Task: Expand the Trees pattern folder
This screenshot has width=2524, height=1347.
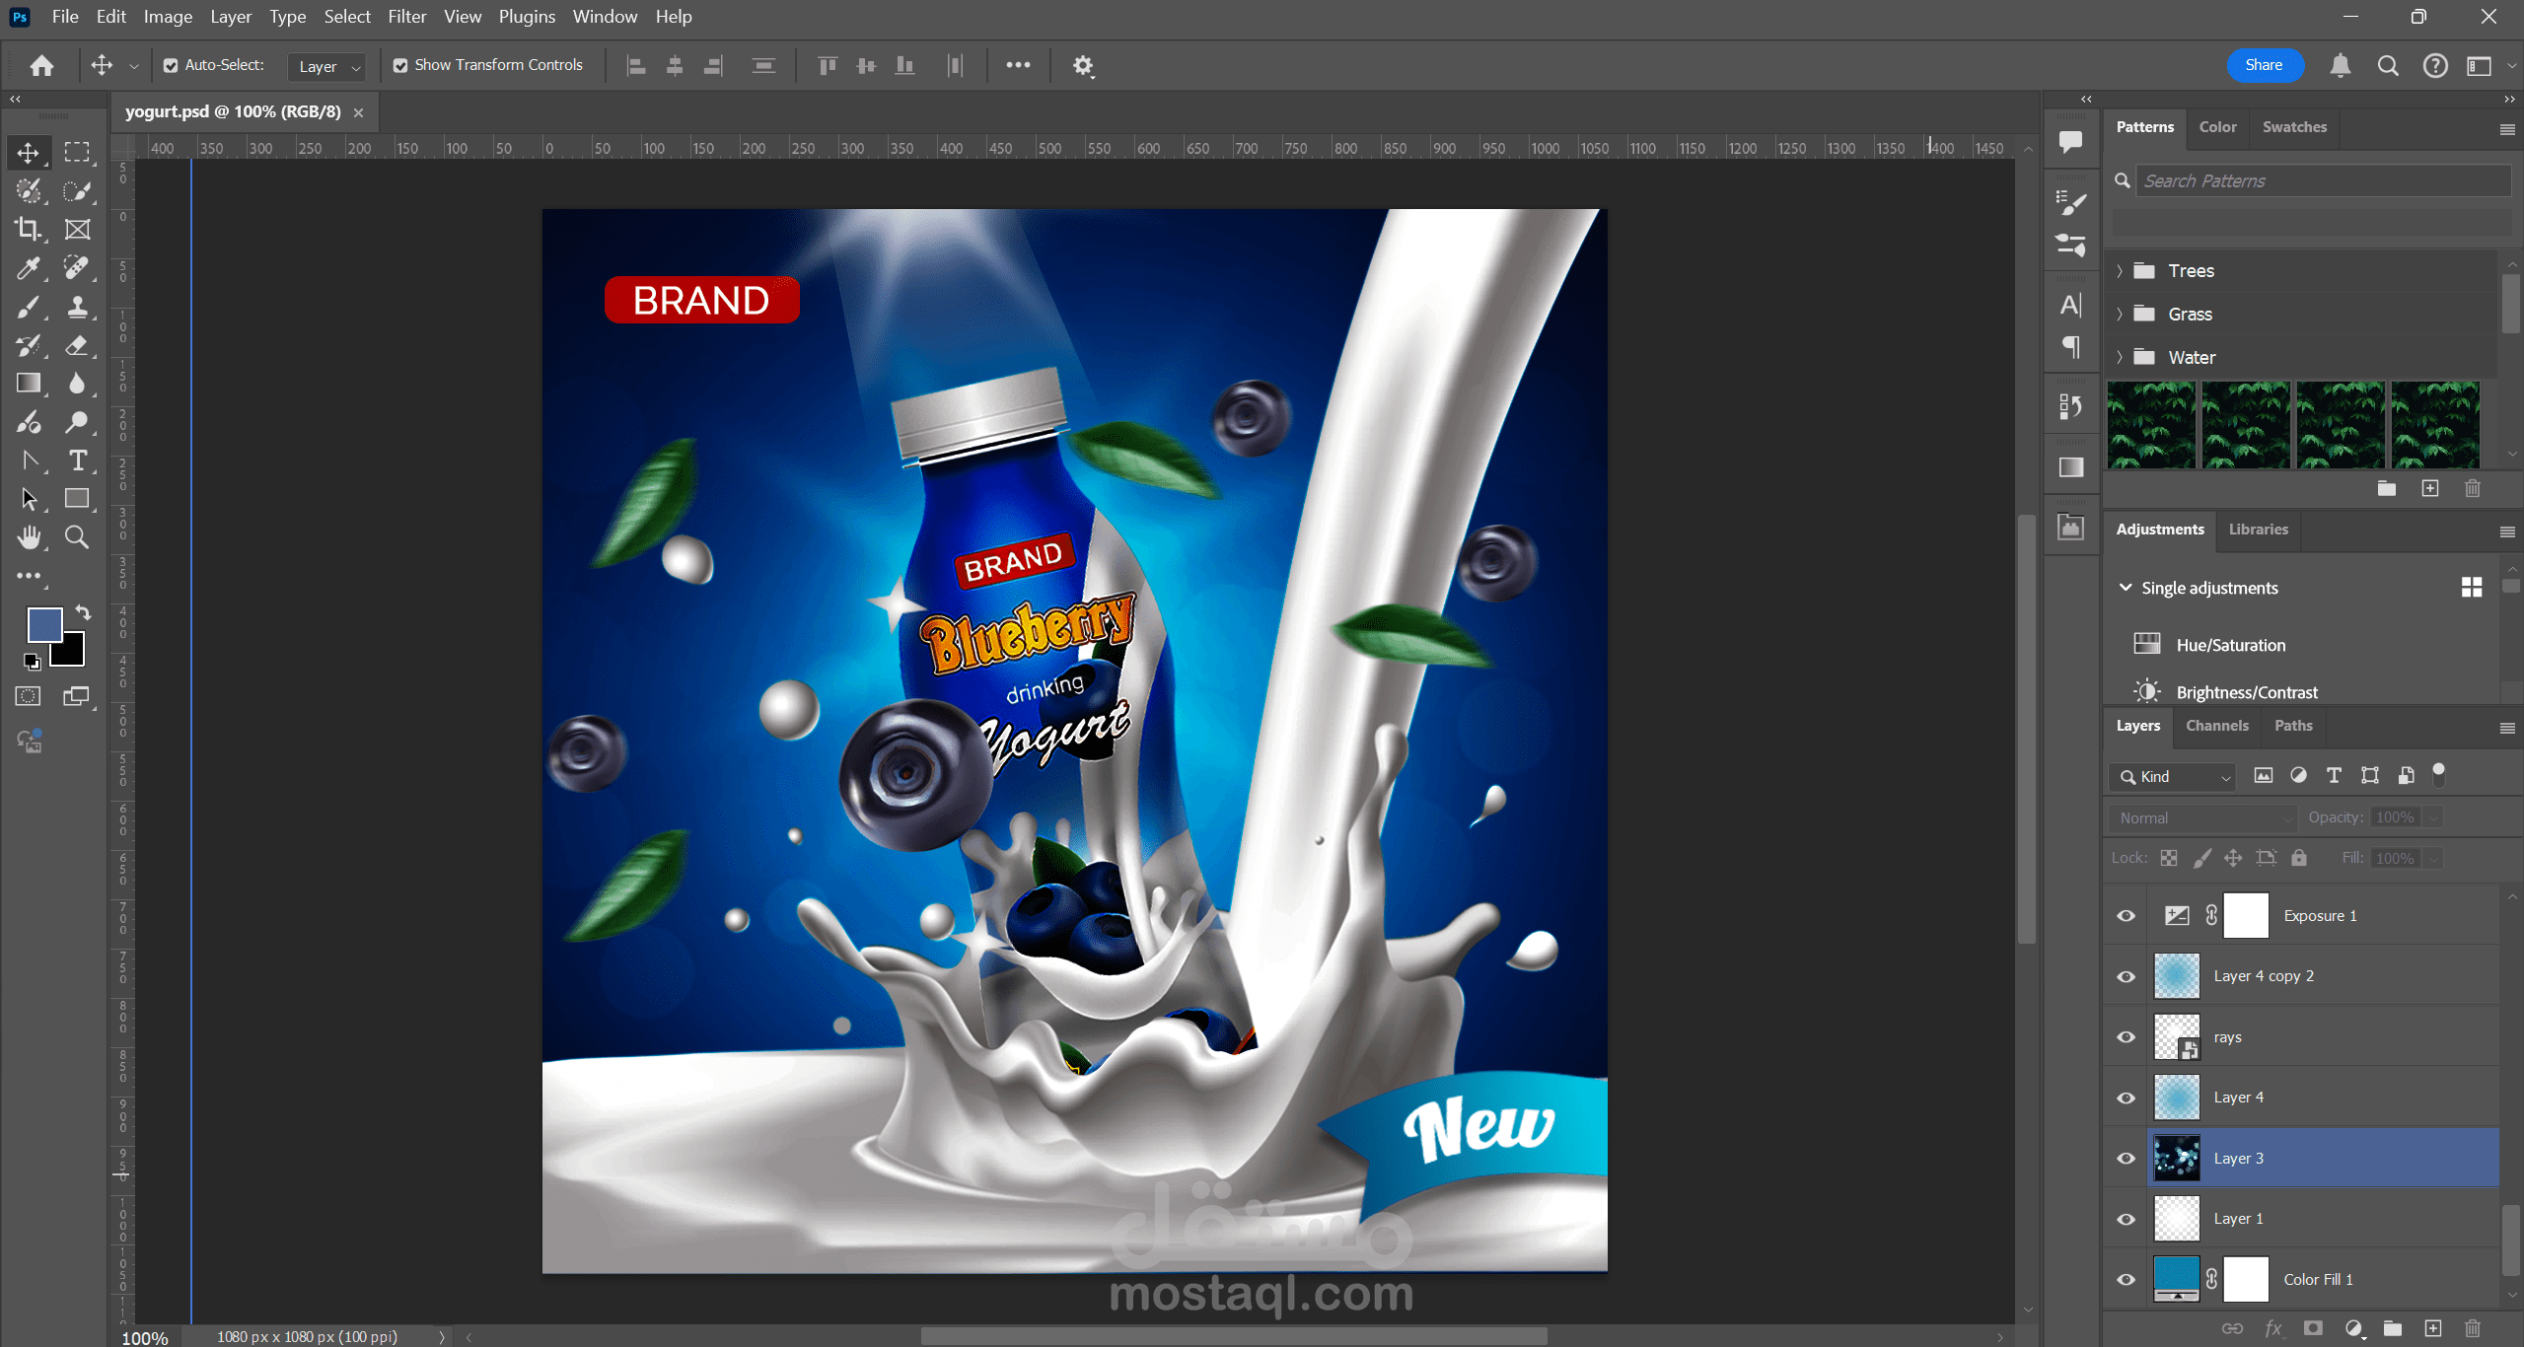Action: click(2119, 271)
